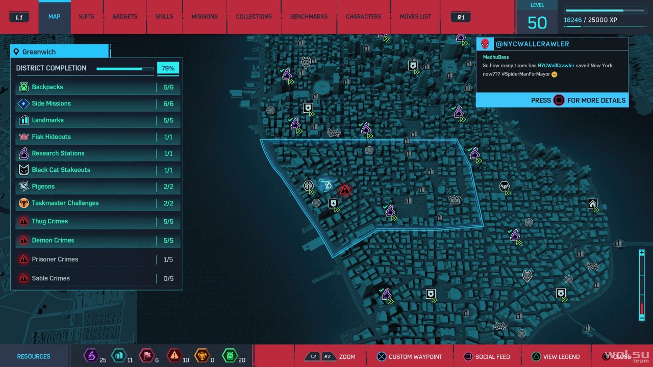Click the map zoom level slider
This screenshot has width=653, height=367.
(x=642, y=285)
